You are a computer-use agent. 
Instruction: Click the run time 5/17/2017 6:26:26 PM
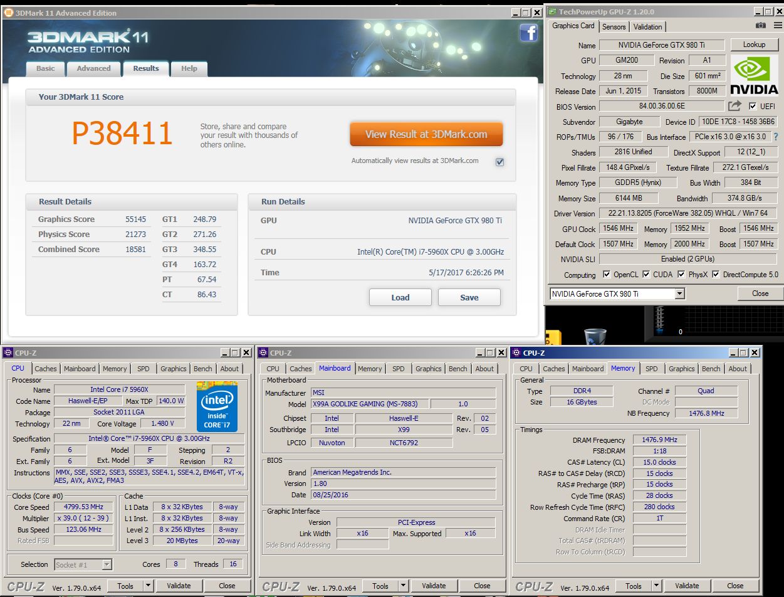point(465,272)
